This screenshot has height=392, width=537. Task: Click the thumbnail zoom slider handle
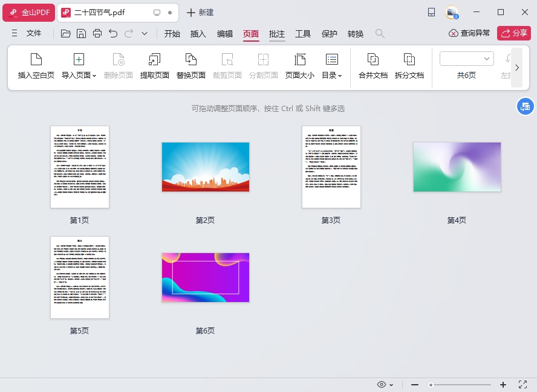coord(431,385)
